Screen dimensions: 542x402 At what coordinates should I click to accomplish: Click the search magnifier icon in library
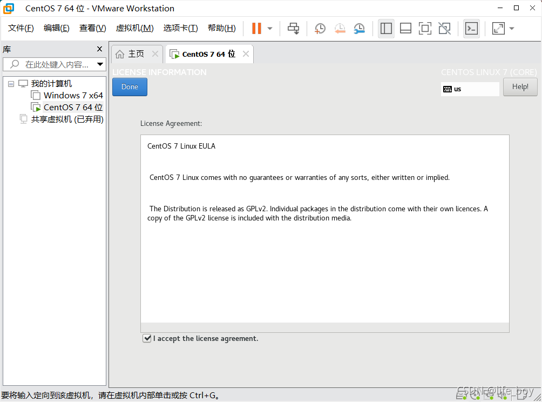[x=15, y=64]
